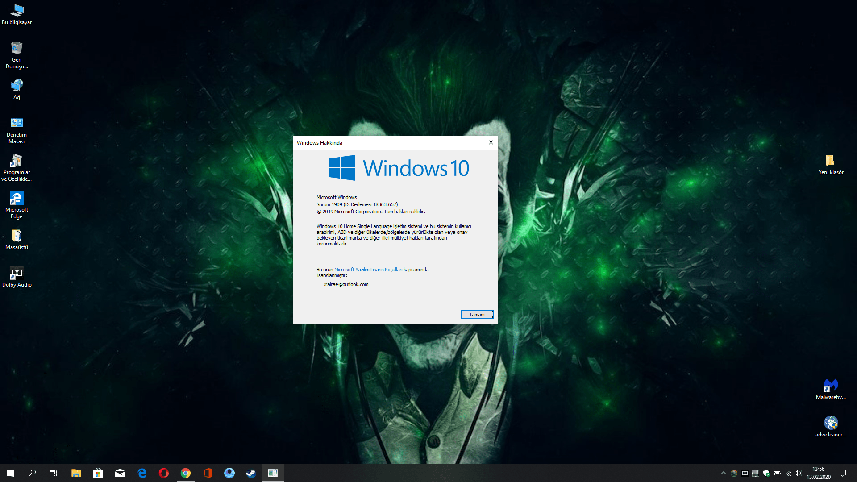Open Windows Security shield tray icon

[x=766, y=473]
